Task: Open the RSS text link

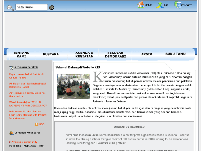Action: [42, 124]
